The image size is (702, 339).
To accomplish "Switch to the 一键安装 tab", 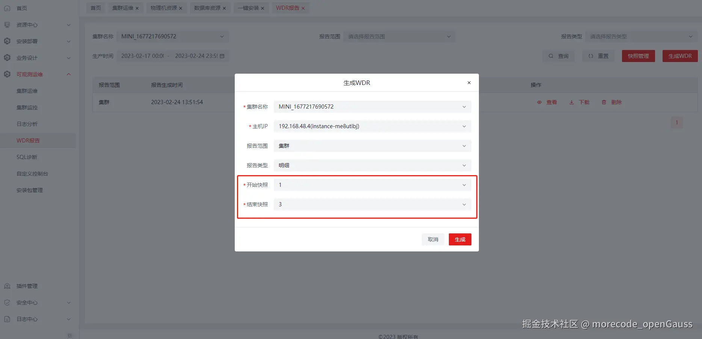I will click(248, 8).
